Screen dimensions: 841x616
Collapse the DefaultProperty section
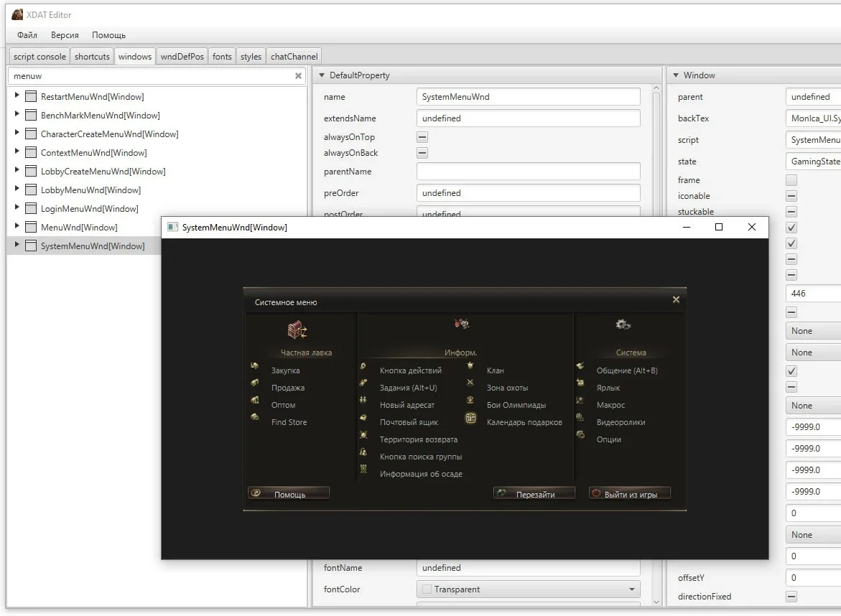point(322,75)
